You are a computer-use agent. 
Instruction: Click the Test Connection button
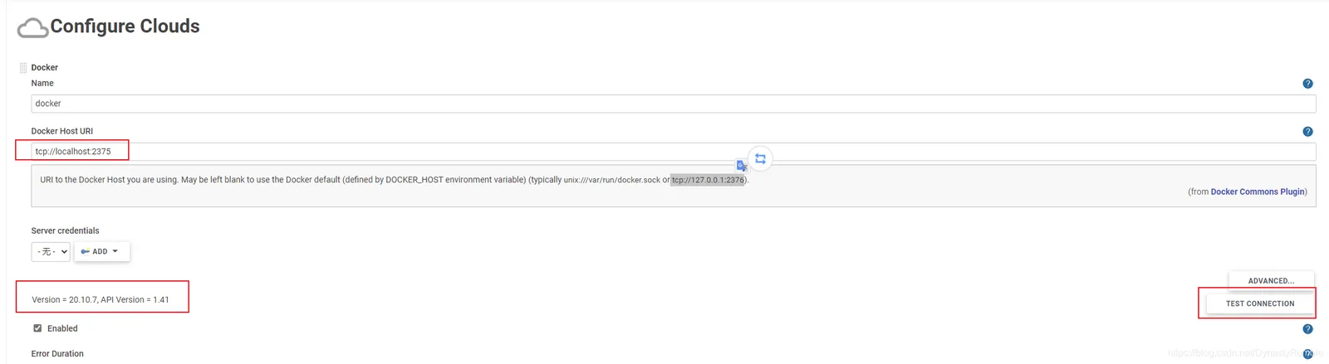pos(1260,303)
